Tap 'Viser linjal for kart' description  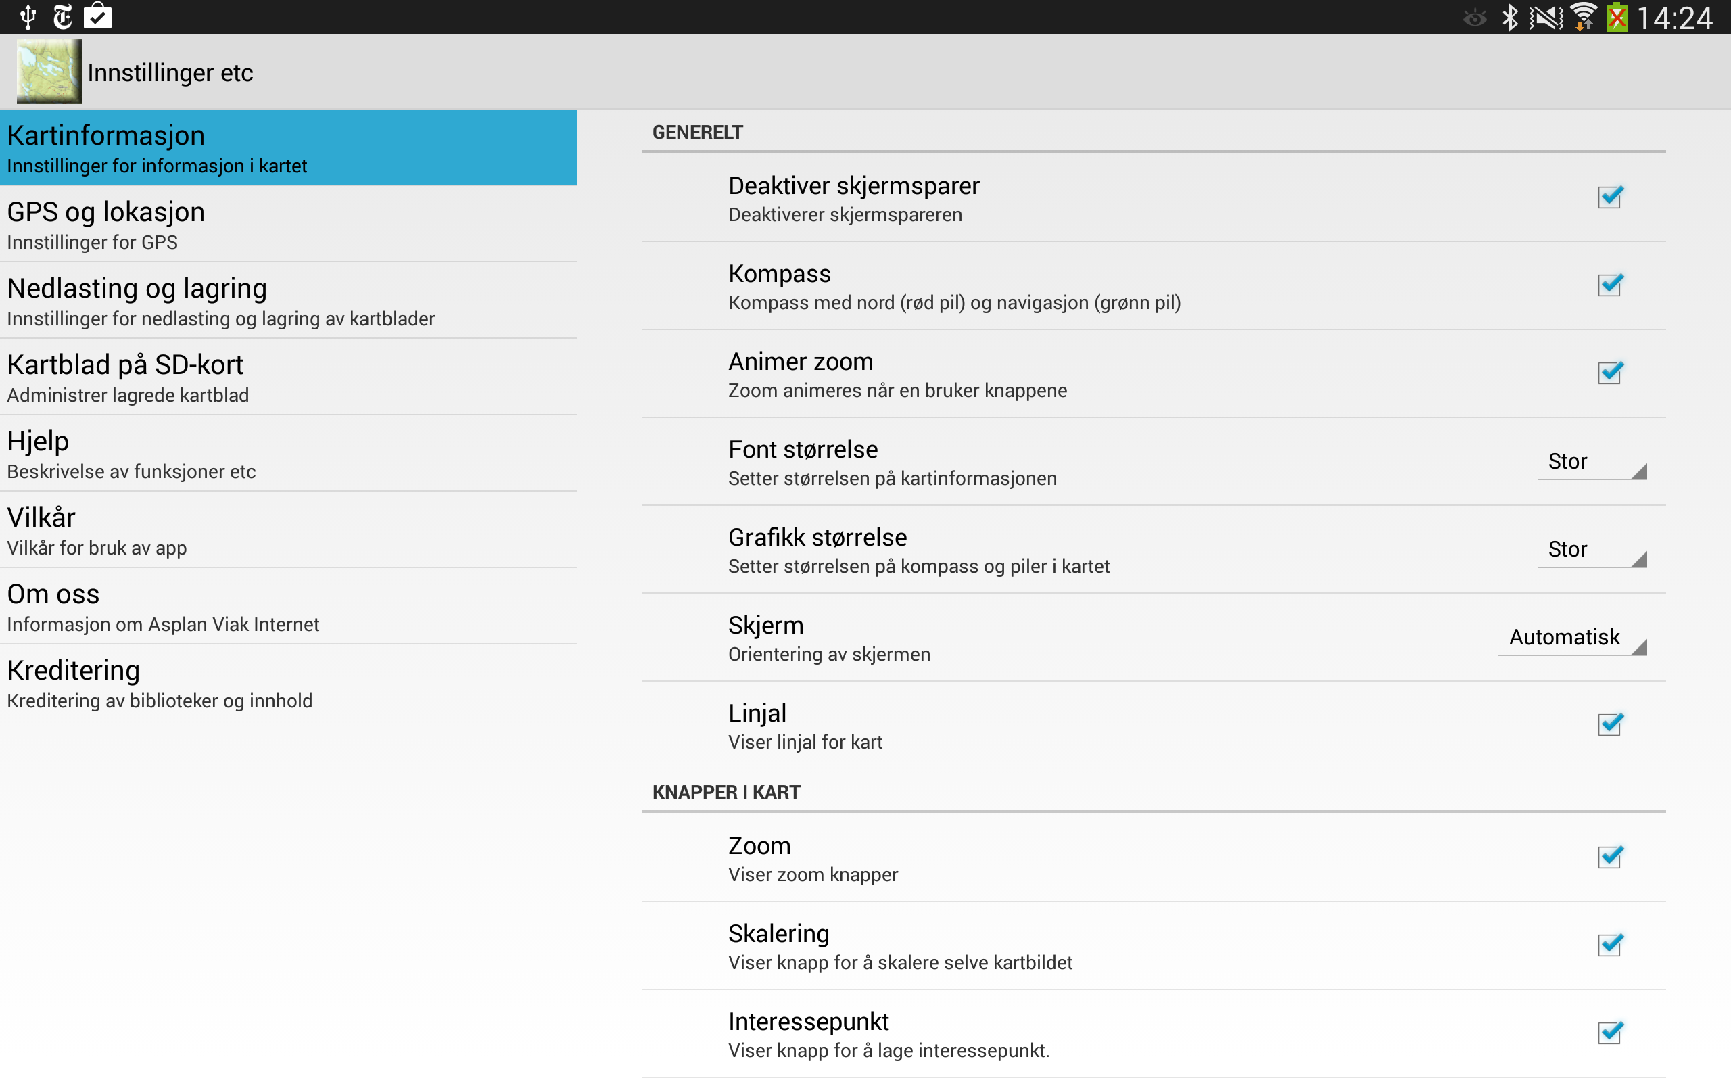pyautogui.click(x=805, y=743)
